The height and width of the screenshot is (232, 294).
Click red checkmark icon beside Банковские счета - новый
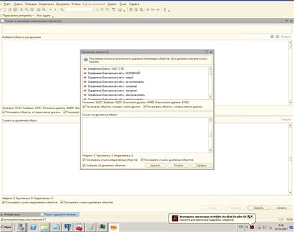pyautogui.click(x=85, y=78)
